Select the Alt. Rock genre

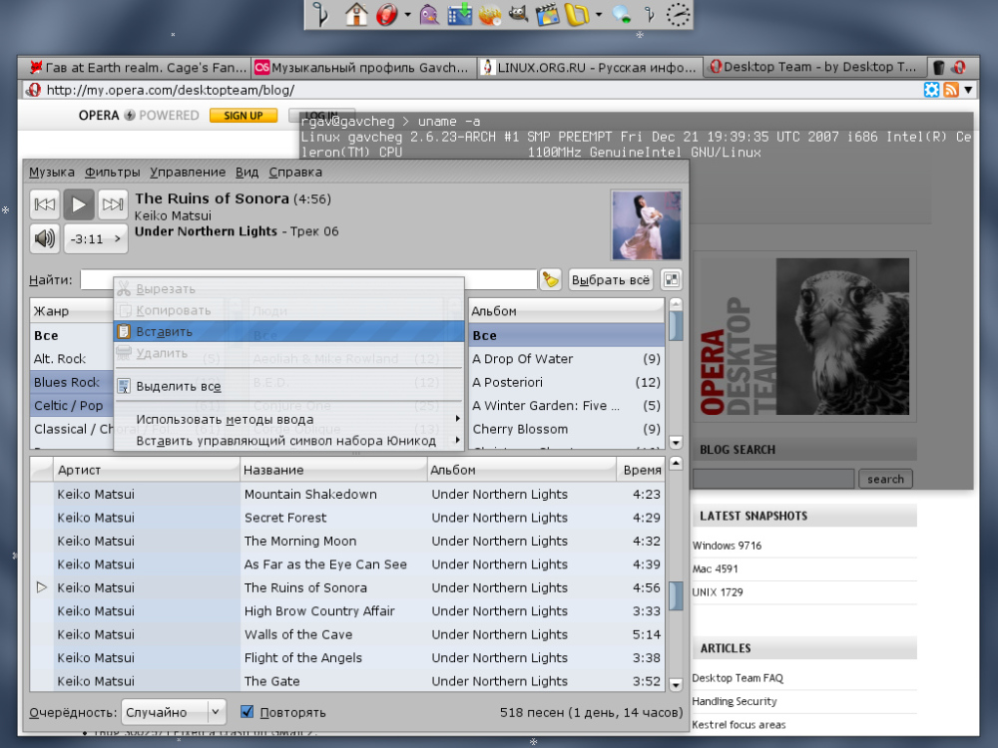(x=72, y=359)
